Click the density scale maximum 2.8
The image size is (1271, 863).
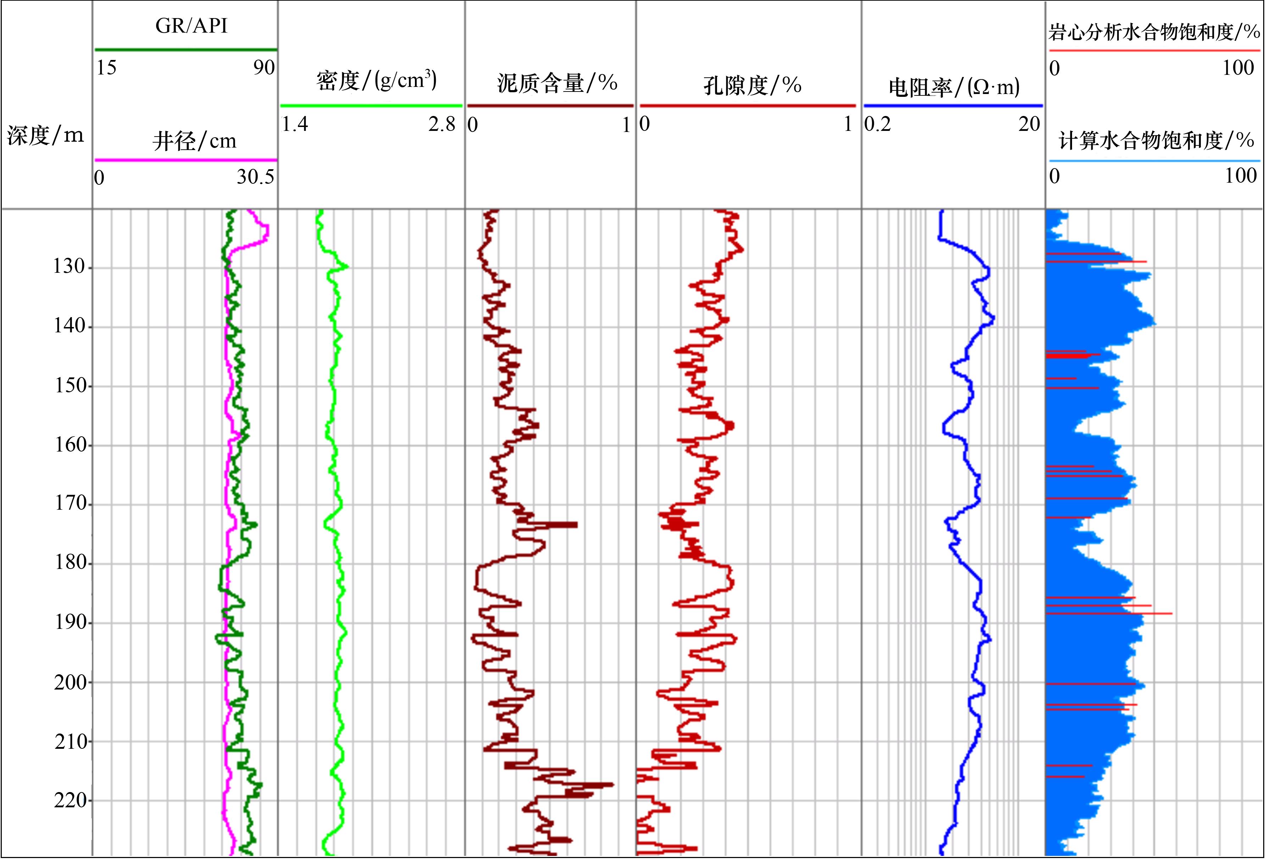(x=442, y=125)
